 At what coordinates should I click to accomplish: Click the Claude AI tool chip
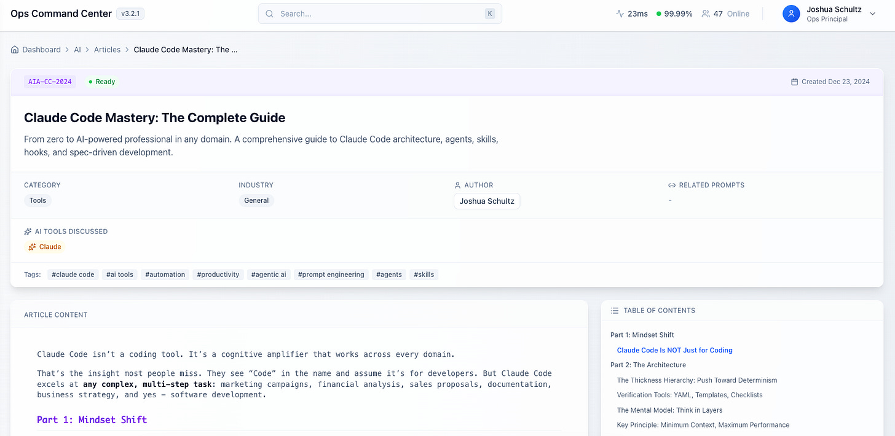(44, 247)
